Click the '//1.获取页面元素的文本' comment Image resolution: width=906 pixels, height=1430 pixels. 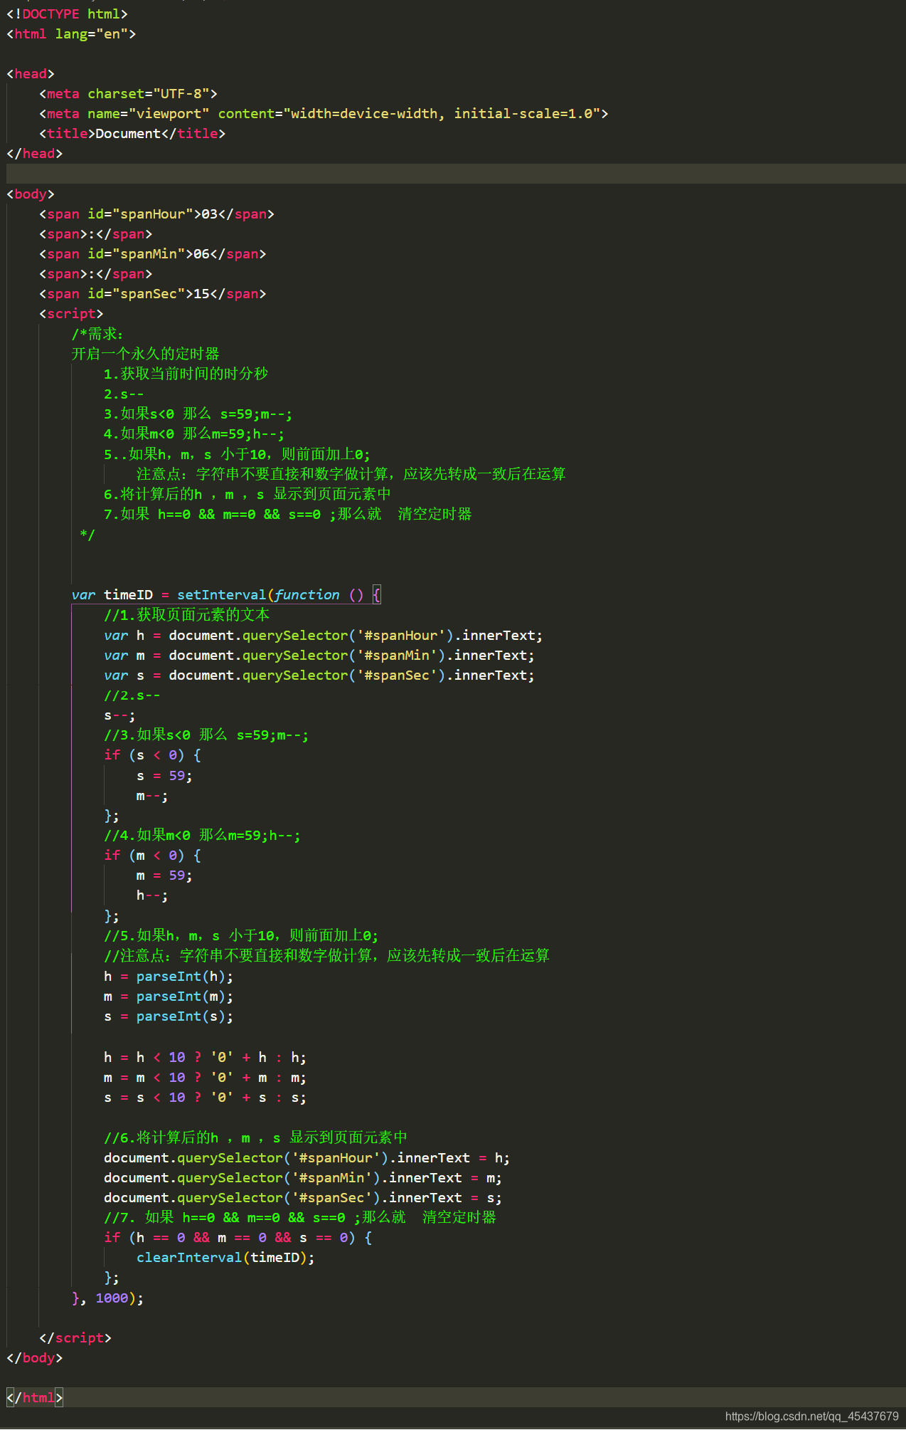pyautogui.click(x=187, y=615)
